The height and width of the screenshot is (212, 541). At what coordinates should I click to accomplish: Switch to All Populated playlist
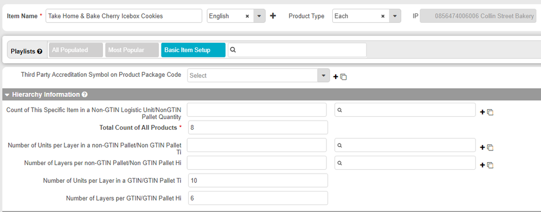[x=76, y=50]
